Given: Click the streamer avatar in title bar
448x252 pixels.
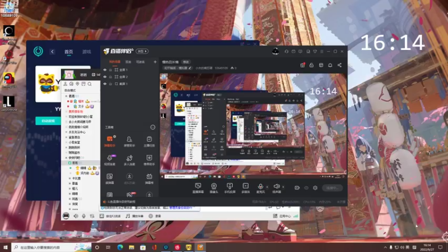Looking at the screenshot, I should coord(276,52).
